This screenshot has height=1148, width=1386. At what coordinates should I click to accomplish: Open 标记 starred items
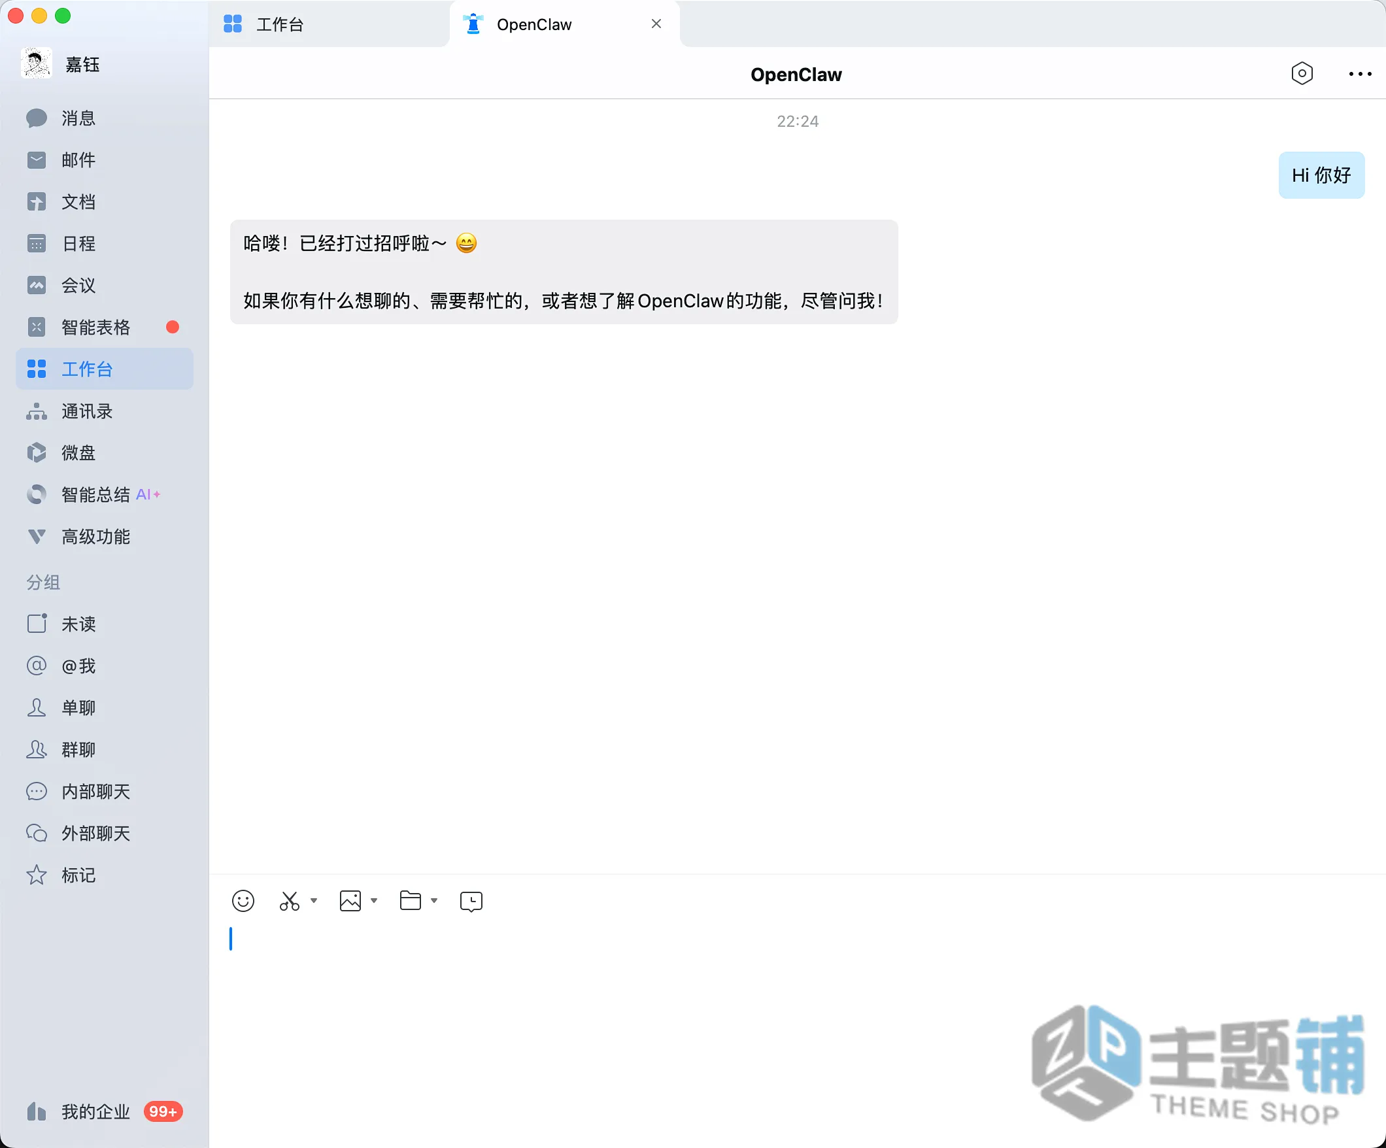tap(105, 875)
